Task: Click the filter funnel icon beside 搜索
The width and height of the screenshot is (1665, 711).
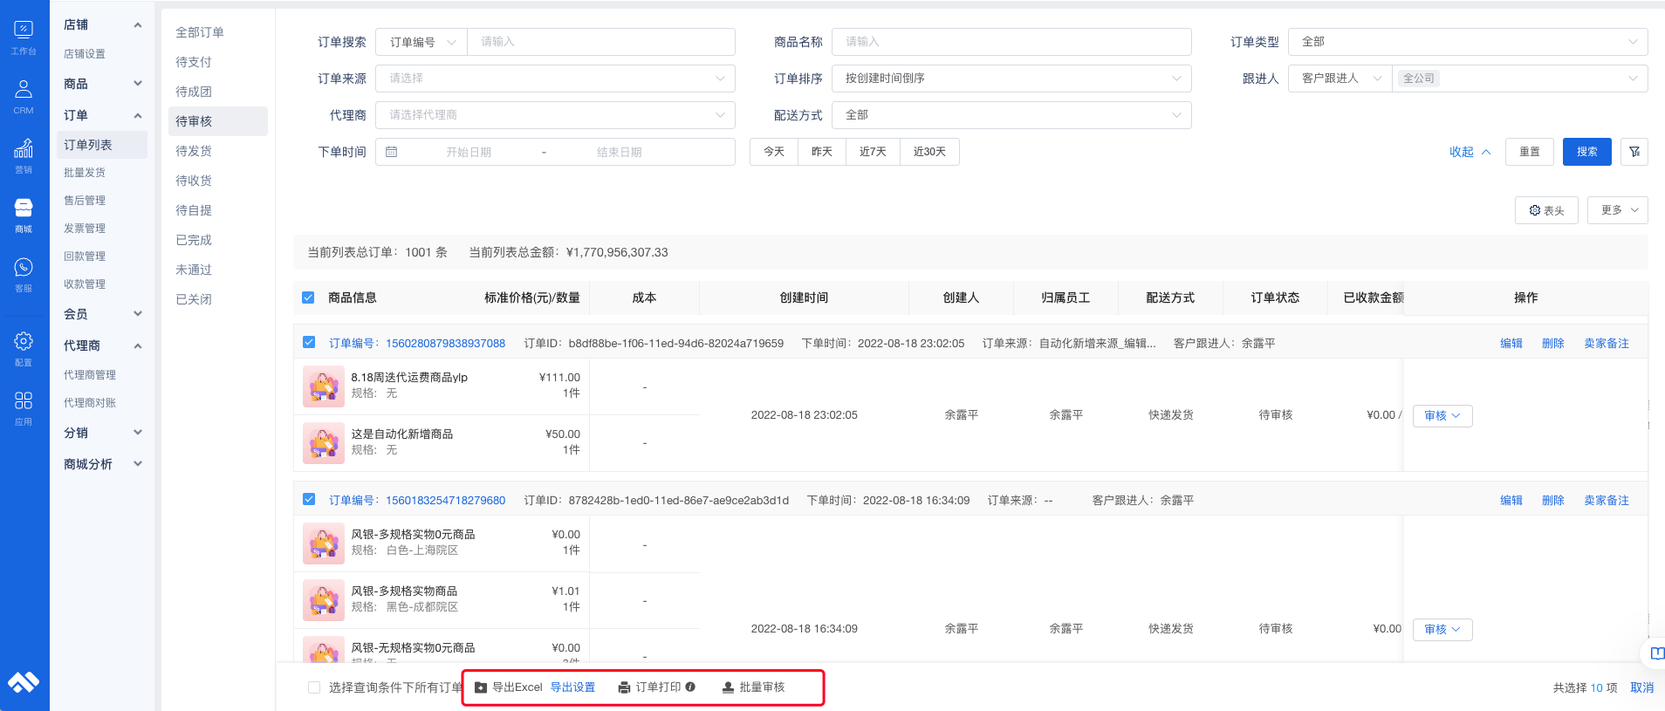Action: 1634,152
